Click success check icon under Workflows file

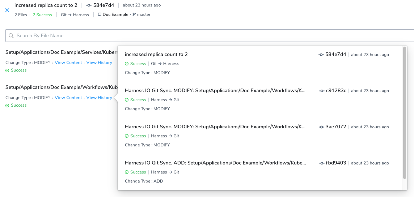(7, 106)
